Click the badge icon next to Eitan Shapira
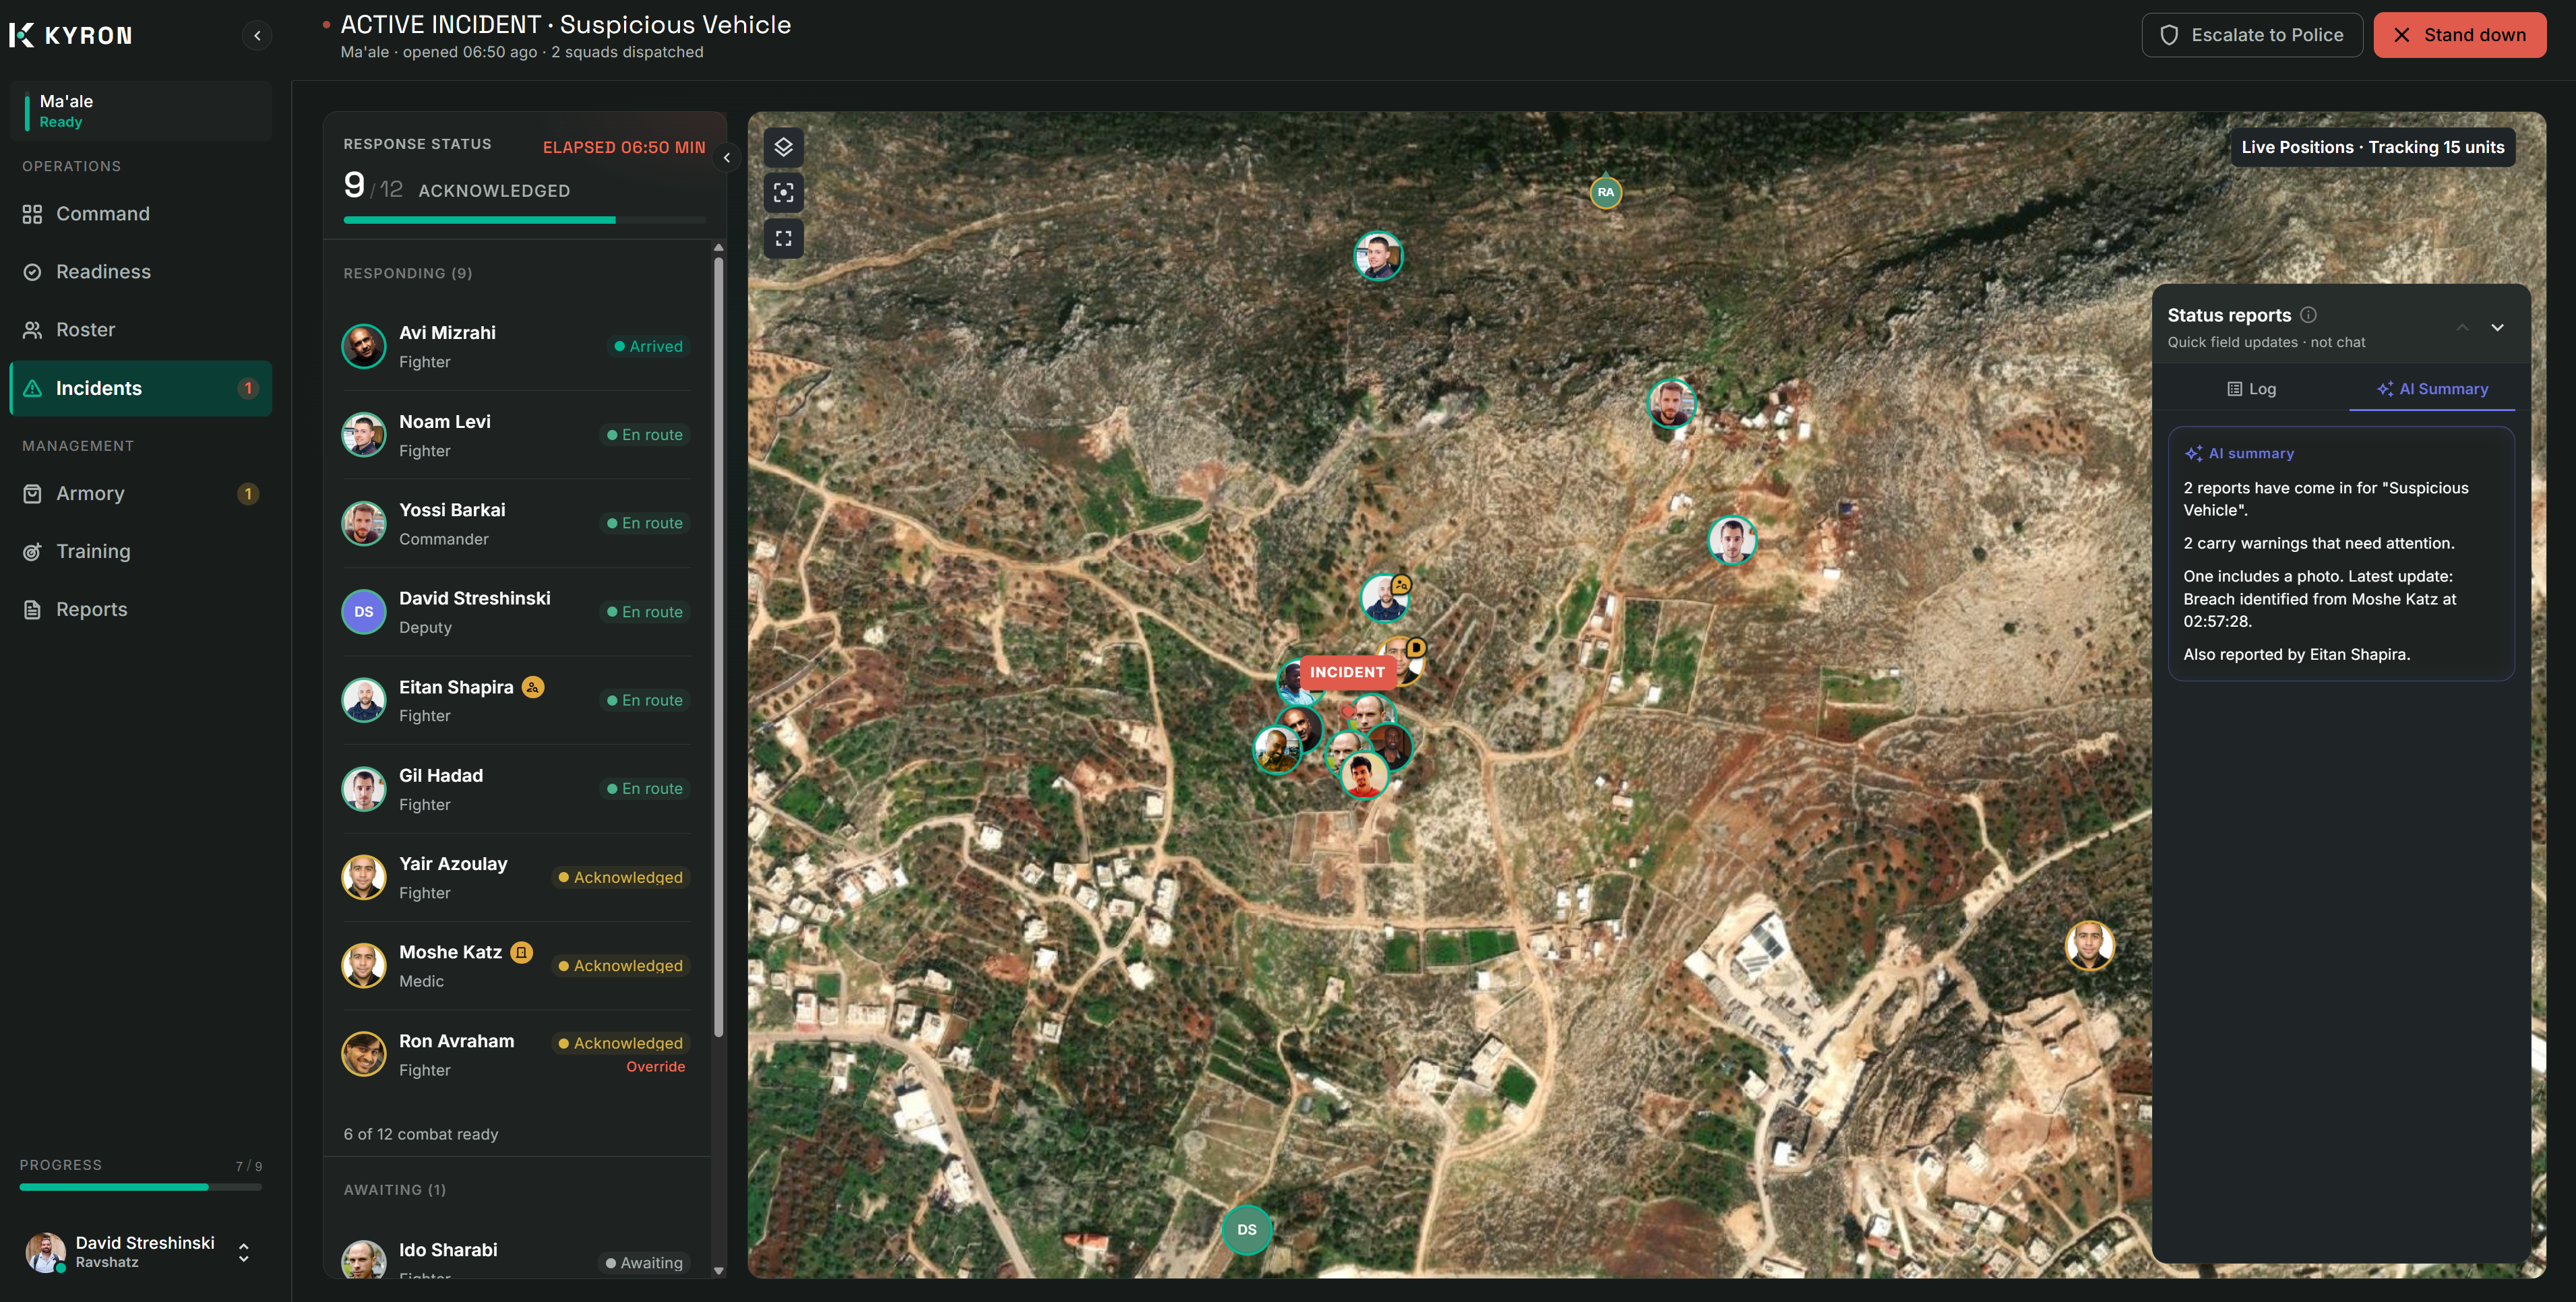Image resolution: width=2576 pixels, height=1302 pixels. tap(533, 687)
